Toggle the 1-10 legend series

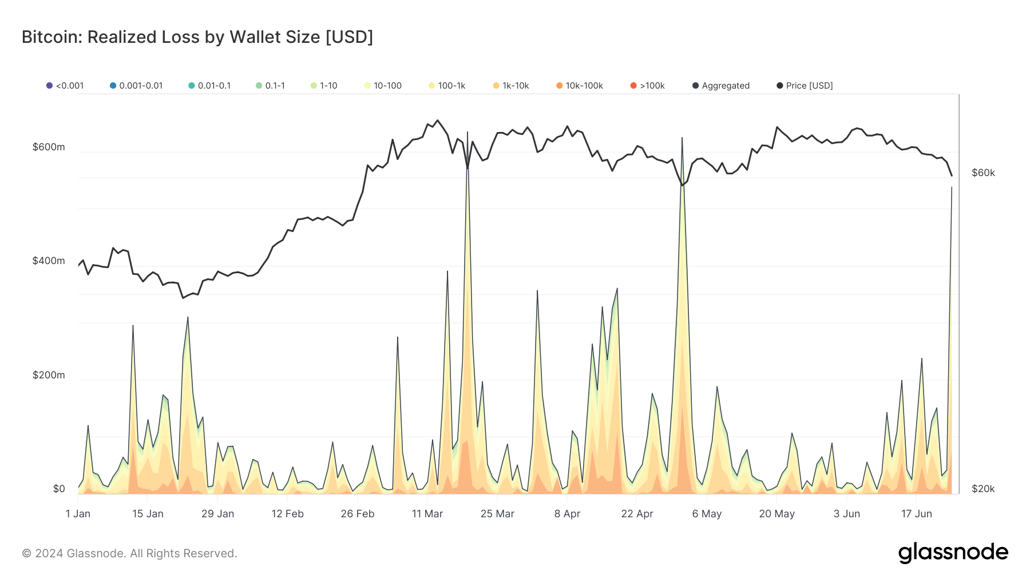pyautogui.click(x=324, y=86)
